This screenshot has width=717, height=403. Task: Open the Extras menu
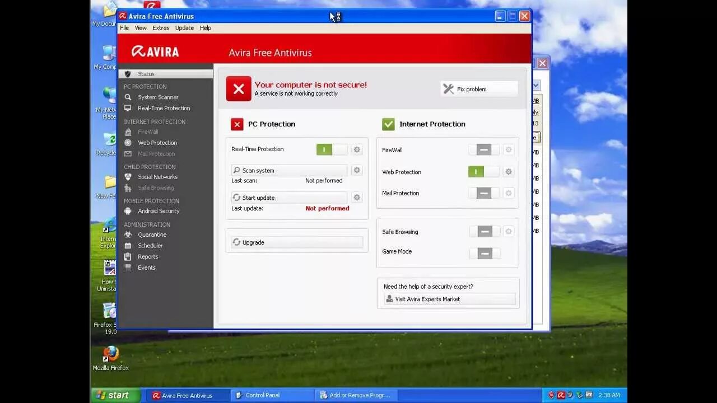tap(161, 28)
